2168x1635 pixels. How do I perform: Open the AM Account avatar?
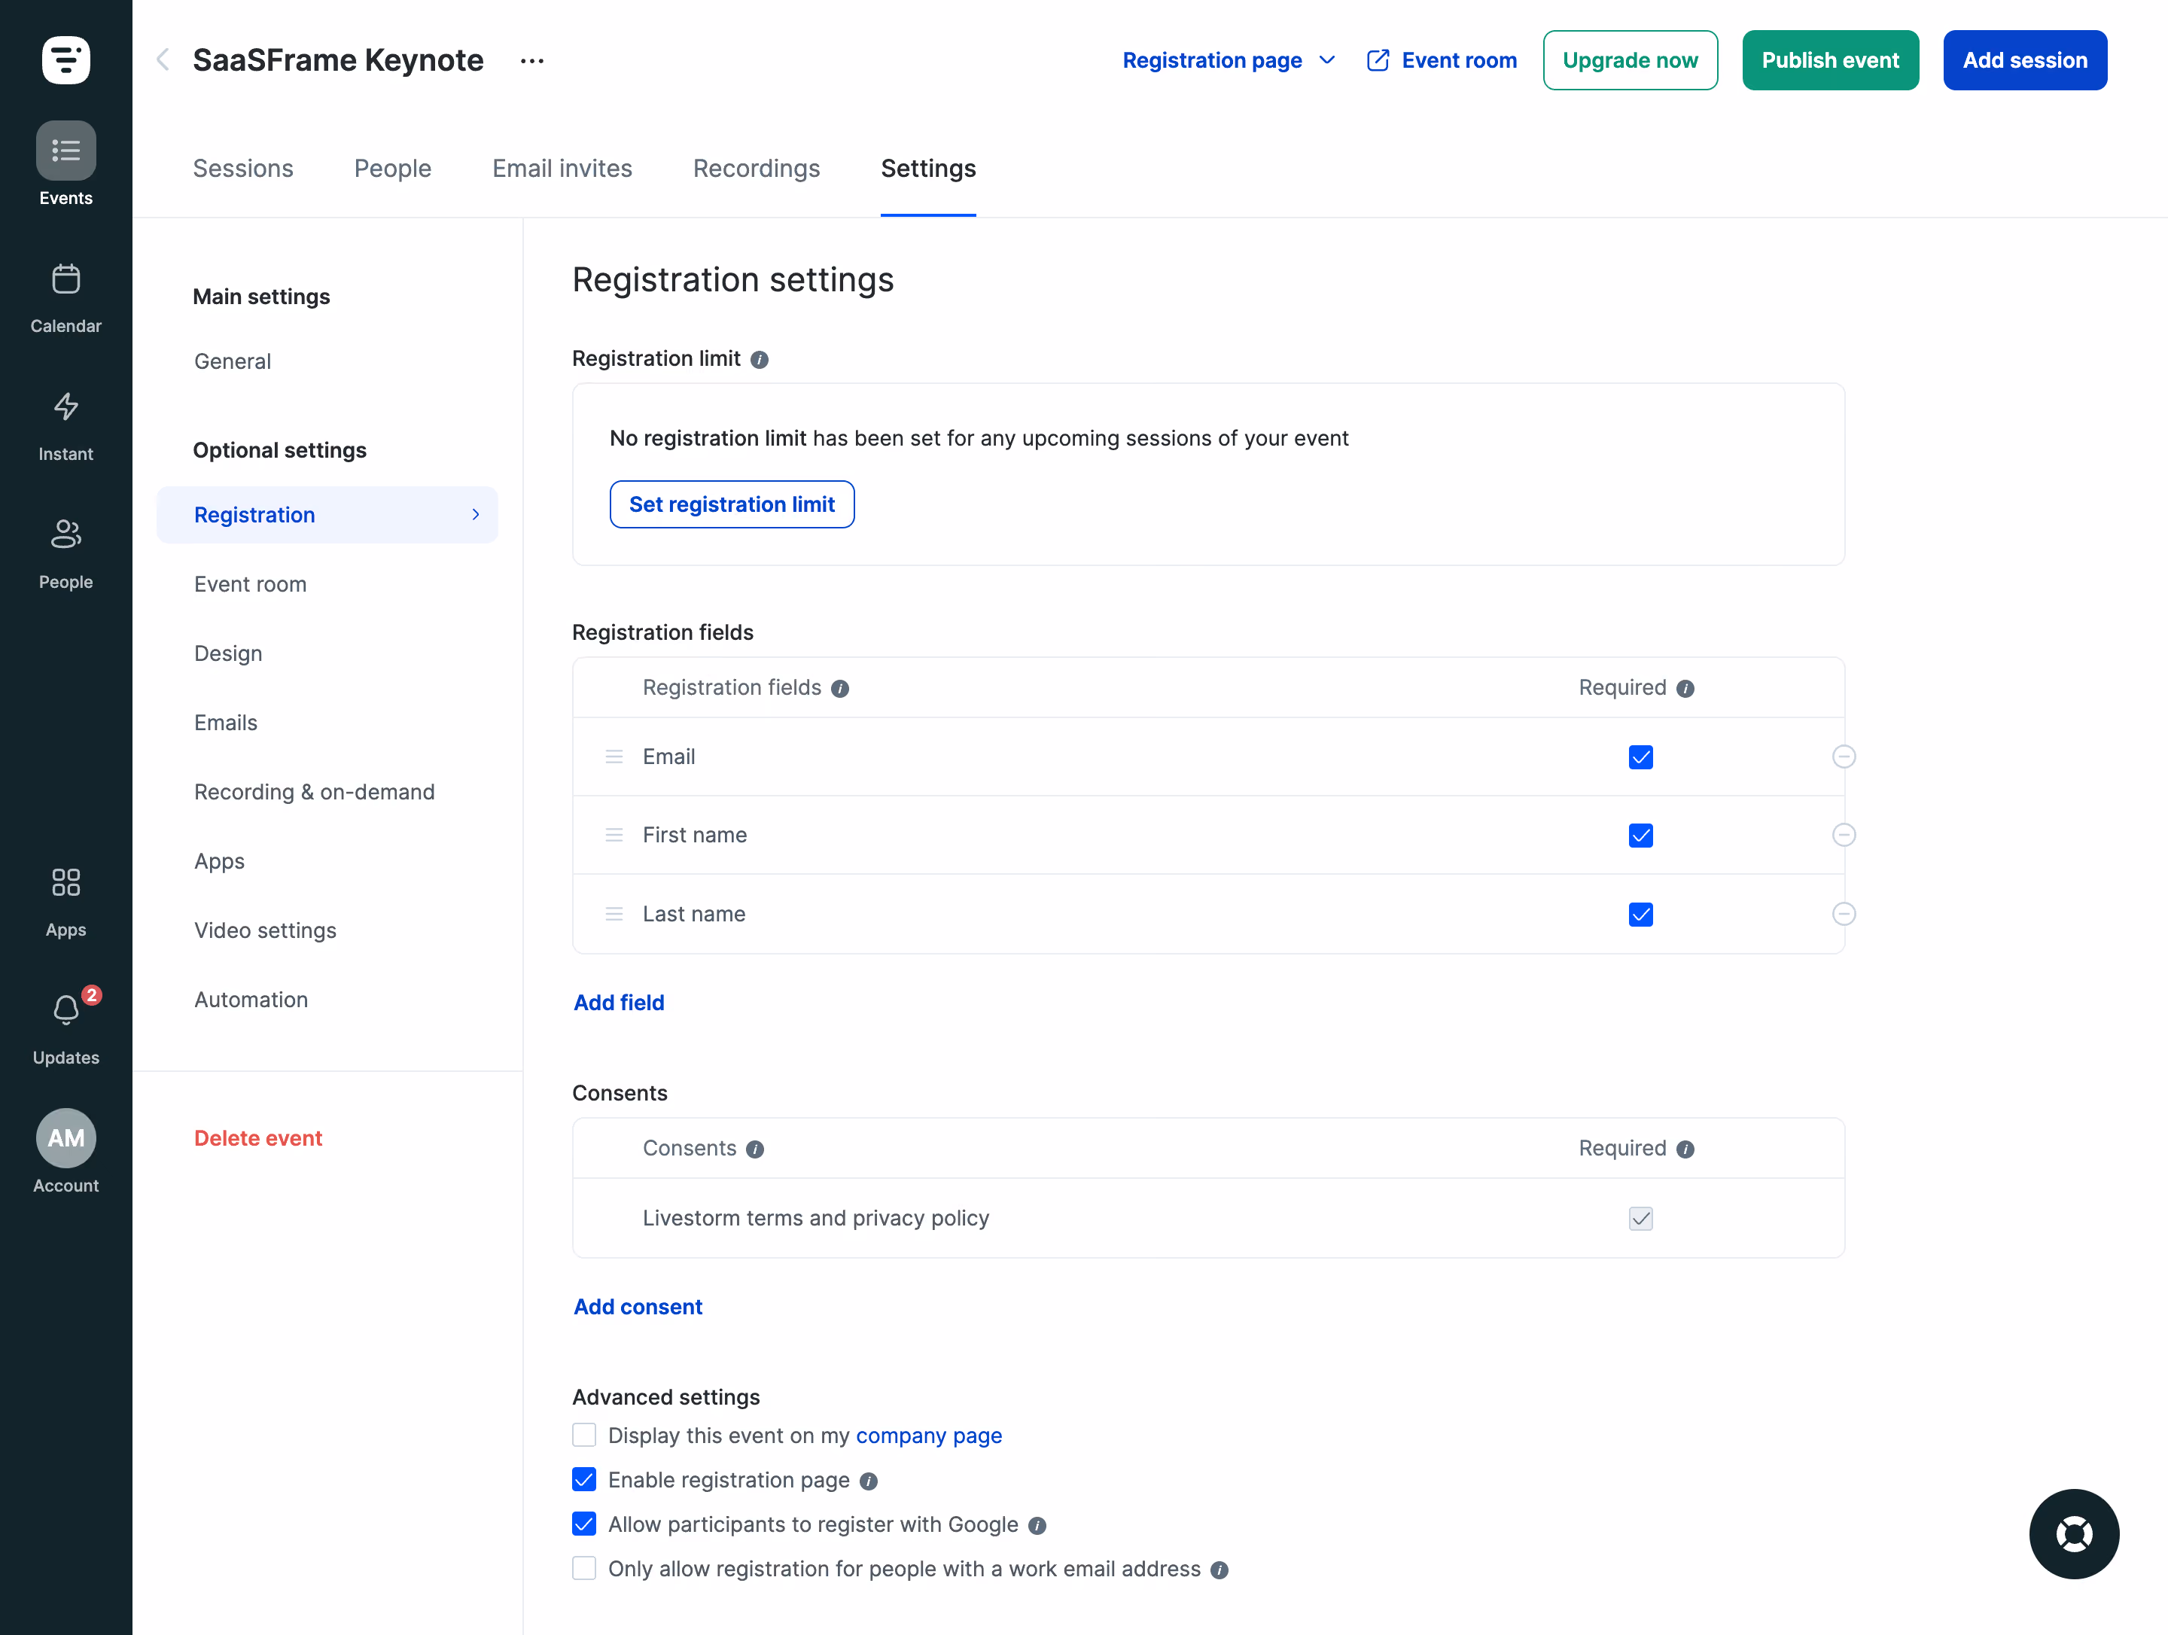click(65, 1138)
